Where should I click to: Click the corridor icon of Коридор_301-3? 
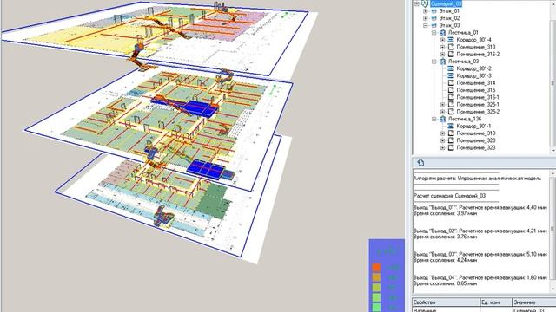(451, 75)
